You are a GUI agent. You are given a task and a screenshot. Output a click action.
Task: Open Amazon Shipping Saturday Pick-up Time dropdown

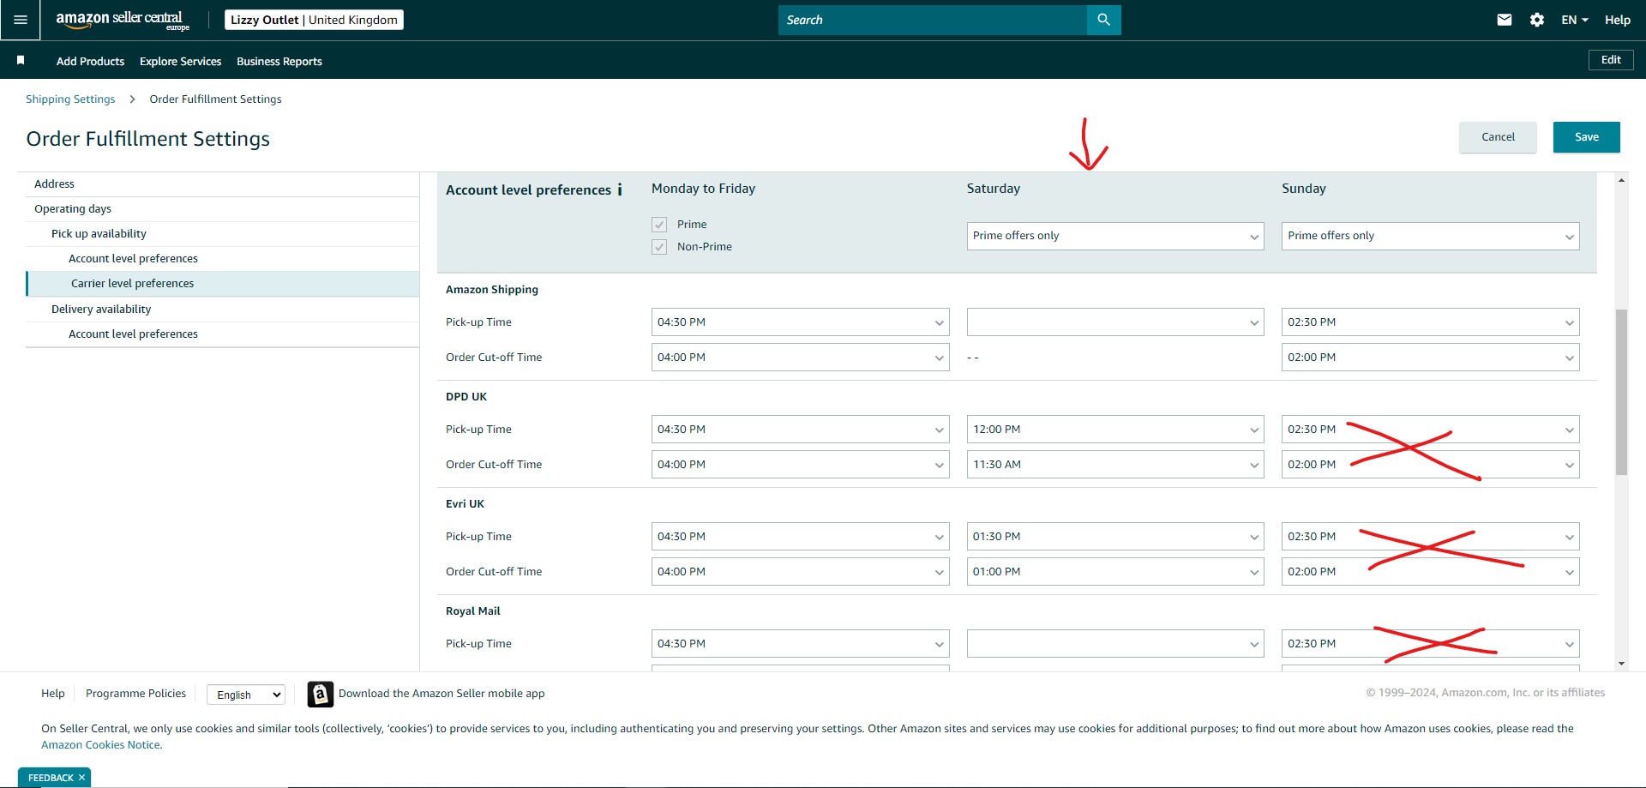pos(1115,322)
